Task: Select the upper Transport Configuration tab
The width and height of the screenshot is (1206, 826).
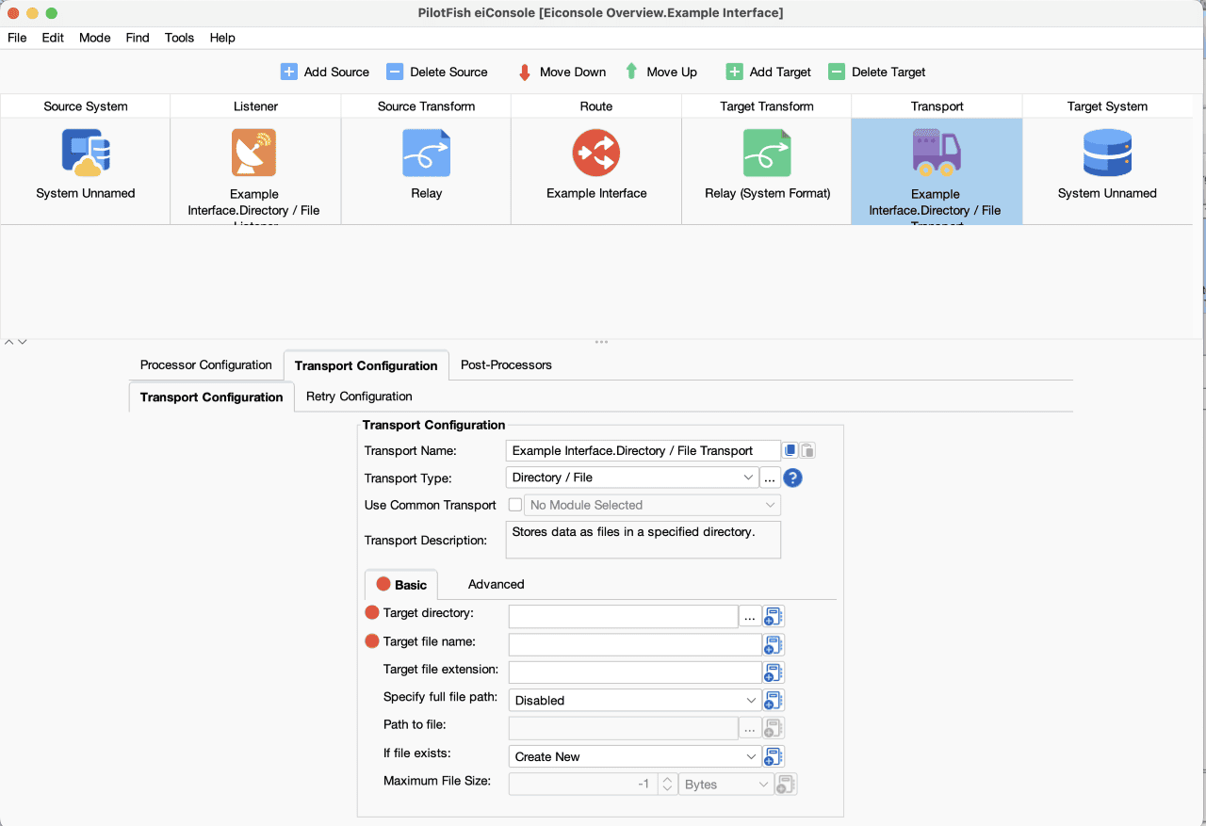Action: tap(366, 365)
